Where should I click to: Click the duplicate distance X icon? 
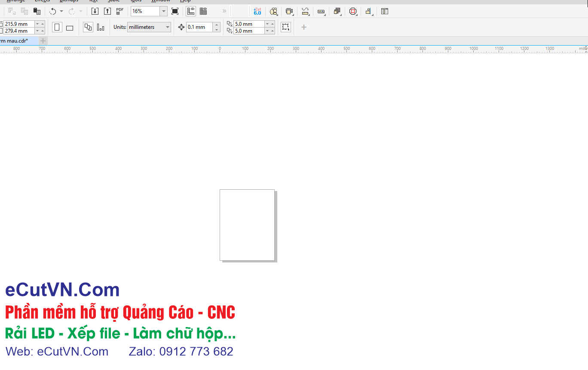point(230,24)
